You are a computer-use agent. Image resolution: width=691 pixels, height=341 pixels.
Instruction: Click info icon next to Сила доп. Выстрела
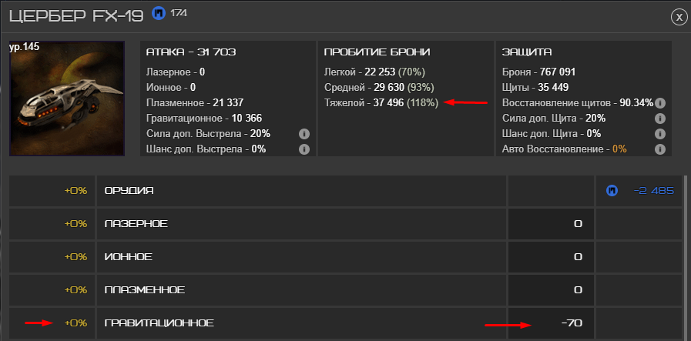tap(304, 133)
